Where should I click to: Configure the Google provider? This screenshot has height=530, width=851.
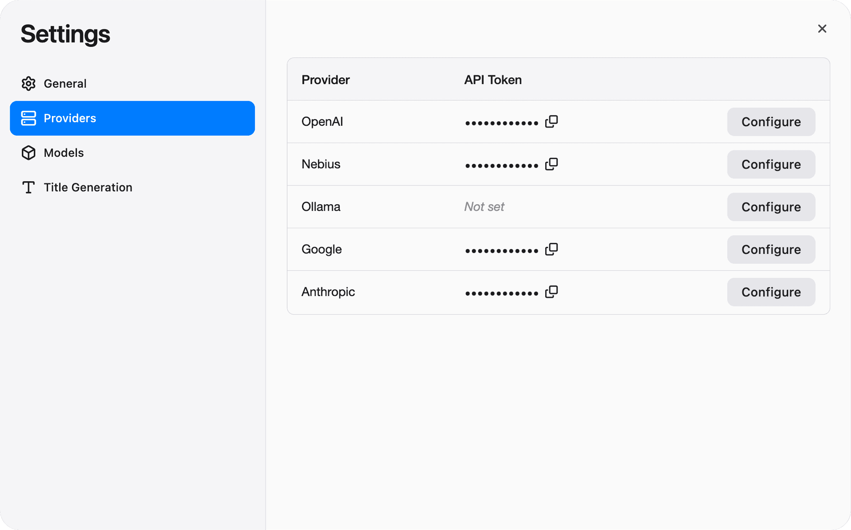point(771,249)
